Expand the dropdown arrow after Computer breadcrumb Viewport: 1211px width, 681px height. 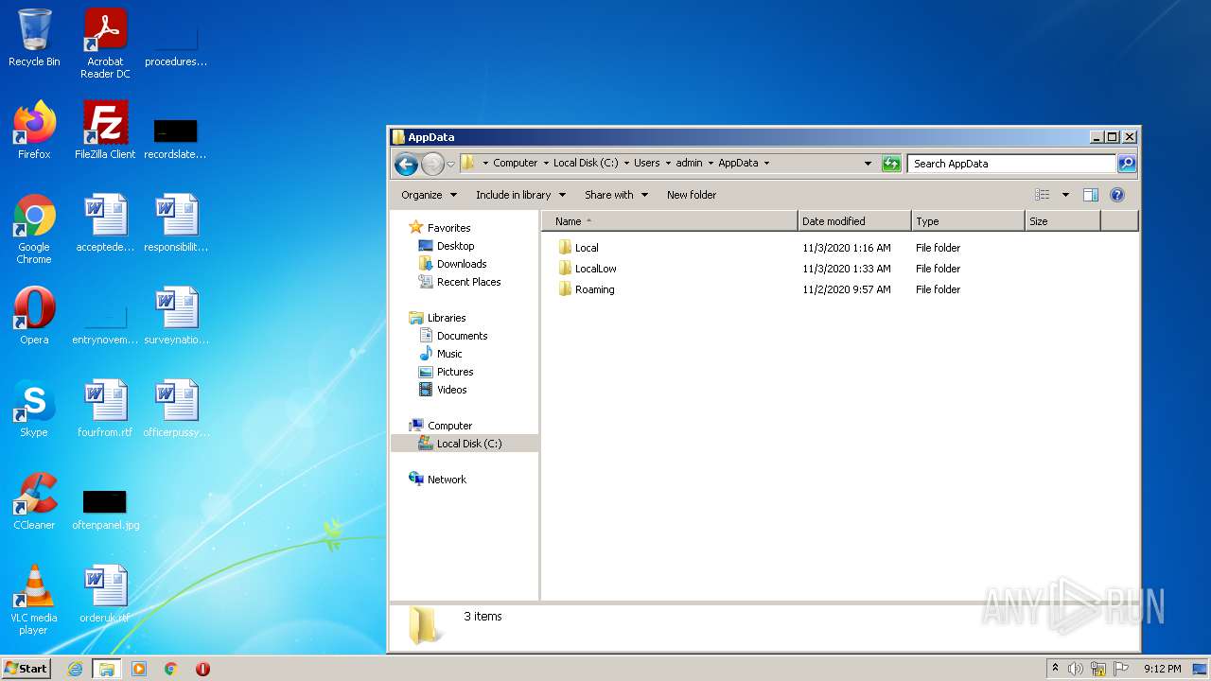[x=546, y=164]
